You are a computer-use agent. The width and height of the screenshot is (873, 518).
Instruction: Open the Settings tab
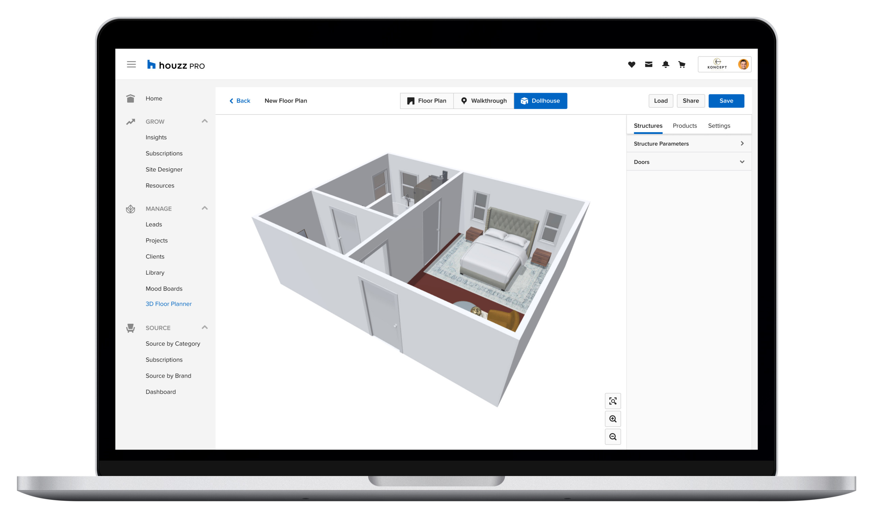coord(719,126)
